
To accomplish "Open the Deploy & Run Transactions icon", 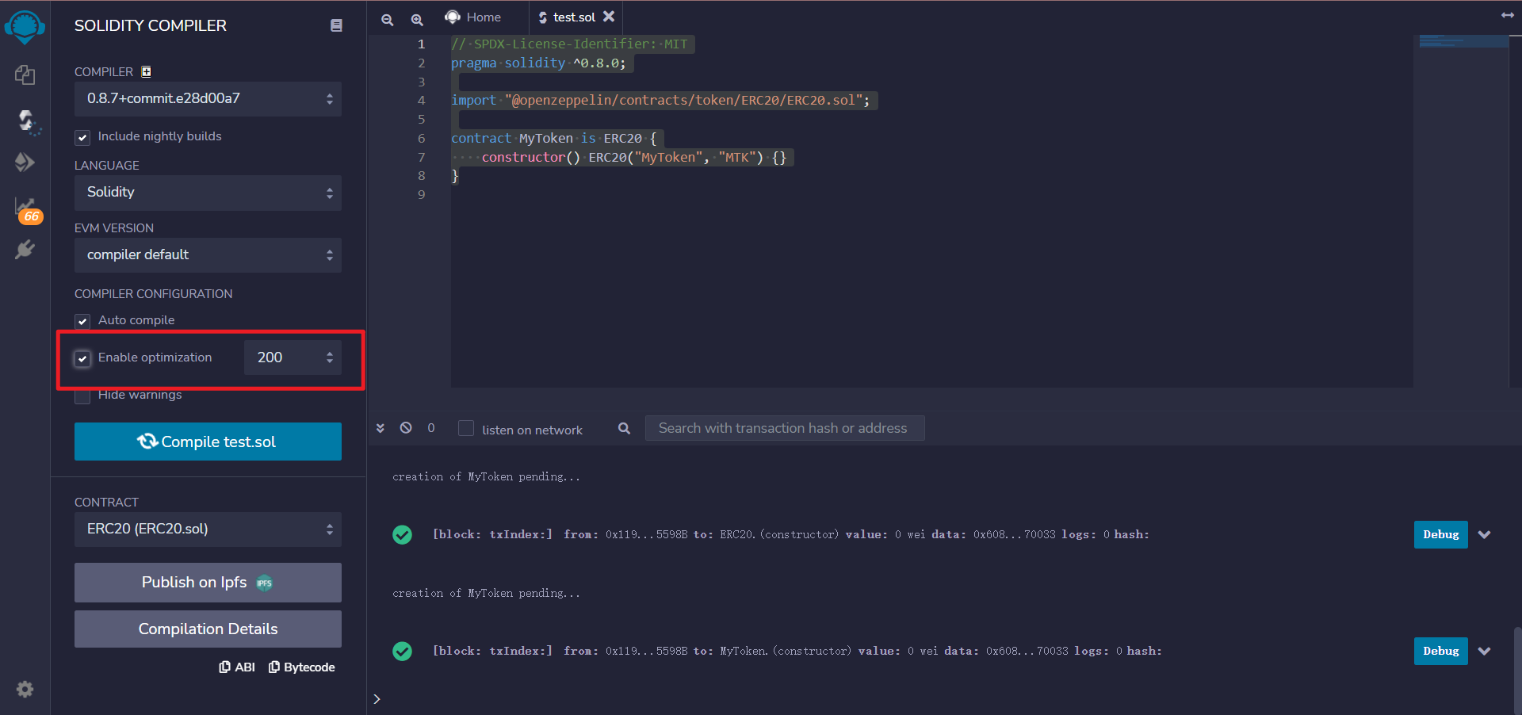I will click(x=25, y=162).
